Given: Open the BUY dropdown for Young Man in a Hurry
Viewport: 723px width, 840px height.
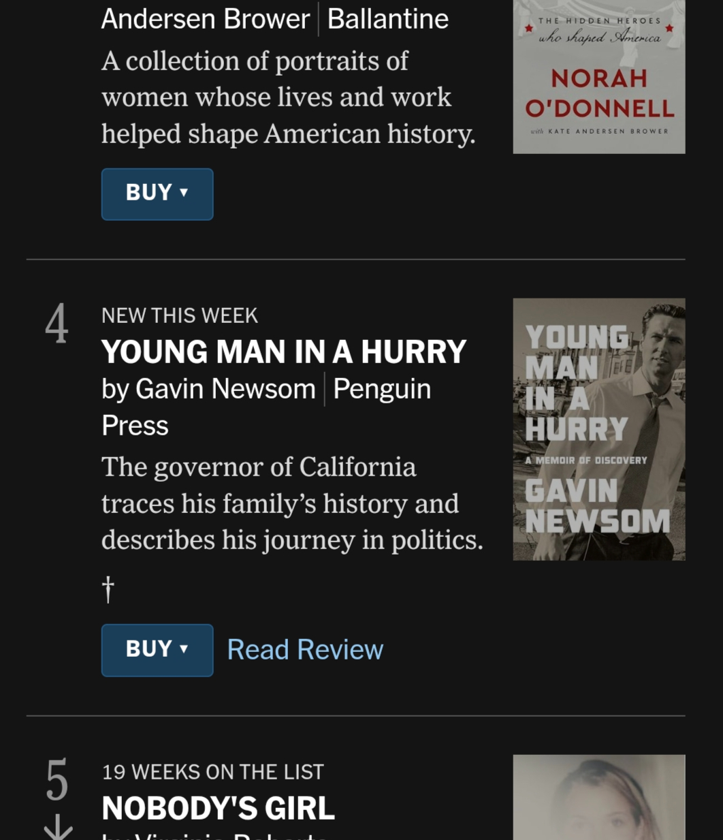Looking at the screenshot, I should [157, 650].
